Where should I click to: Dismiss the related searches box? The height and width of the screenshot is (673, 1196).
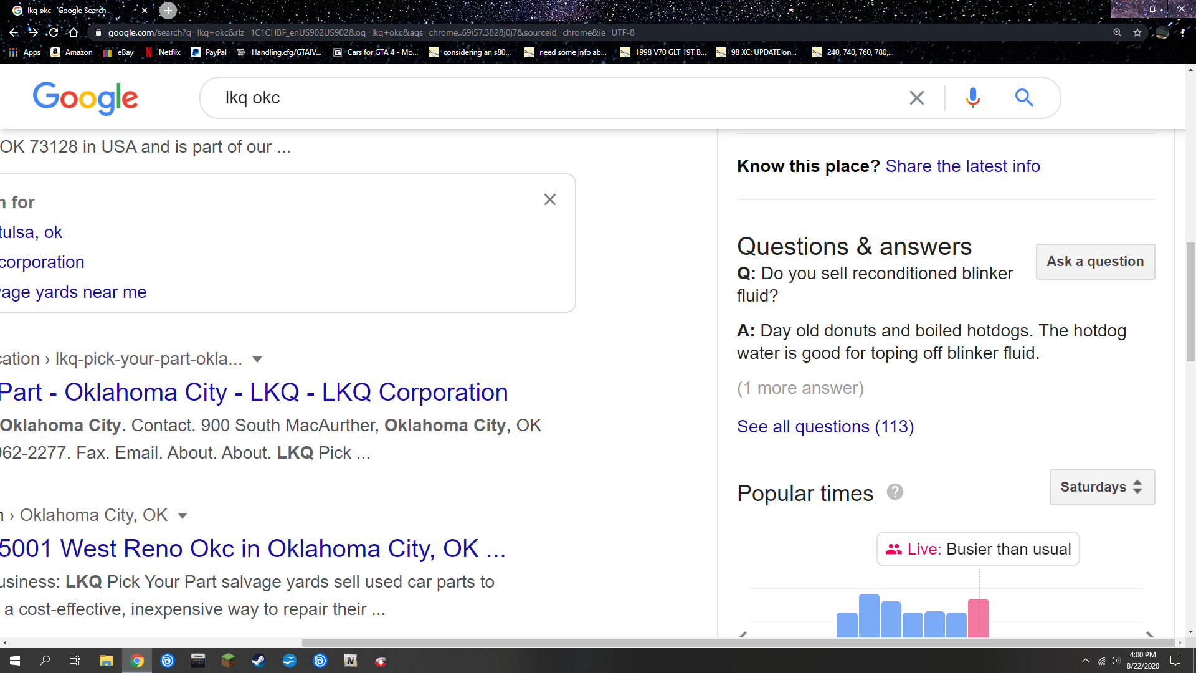549,199
